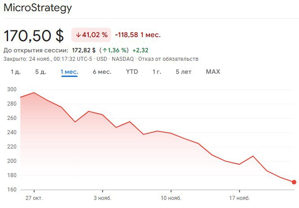
Task: Click the 17 нояб. date axis label
Action: point(239,197)
